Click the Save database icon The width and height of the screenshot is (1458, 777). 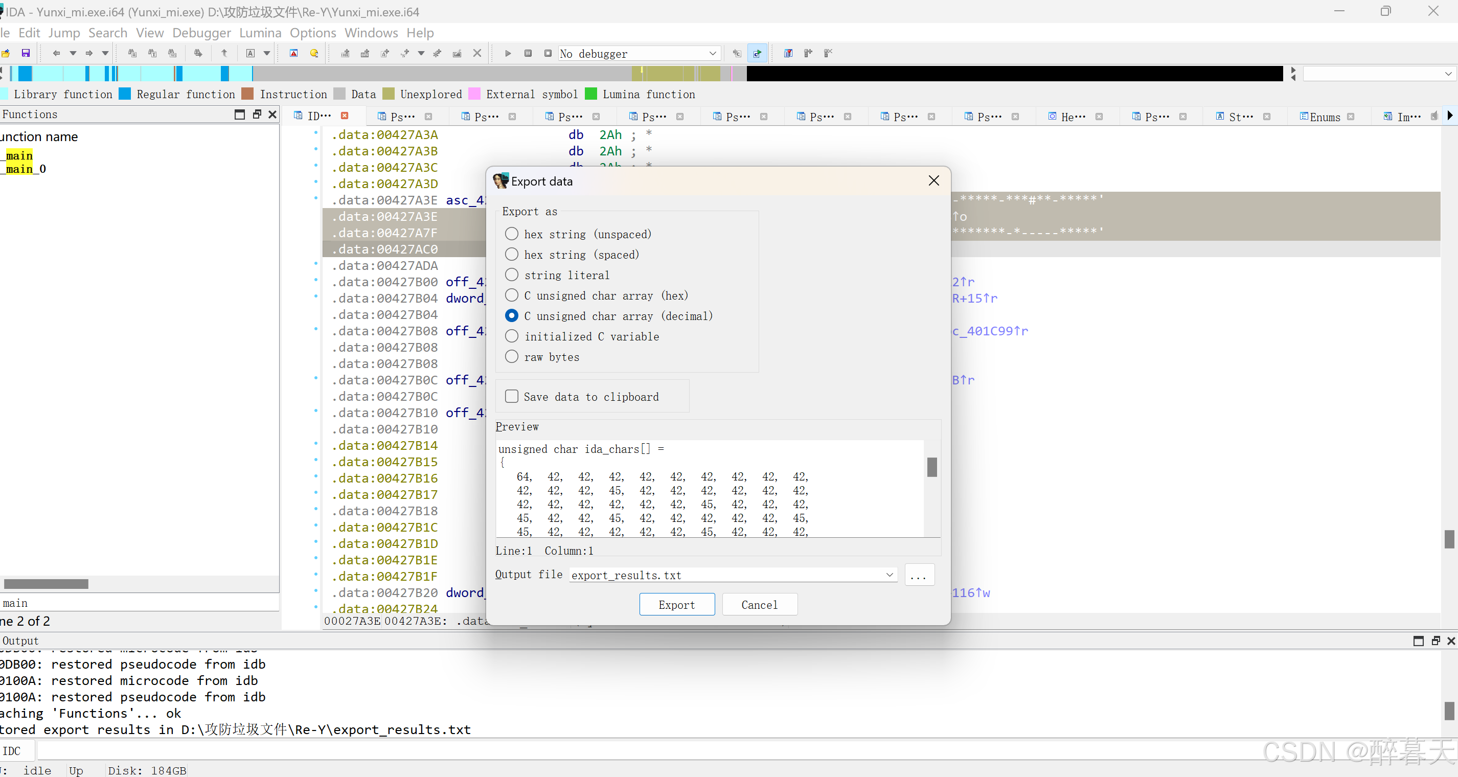pos(26,53)
